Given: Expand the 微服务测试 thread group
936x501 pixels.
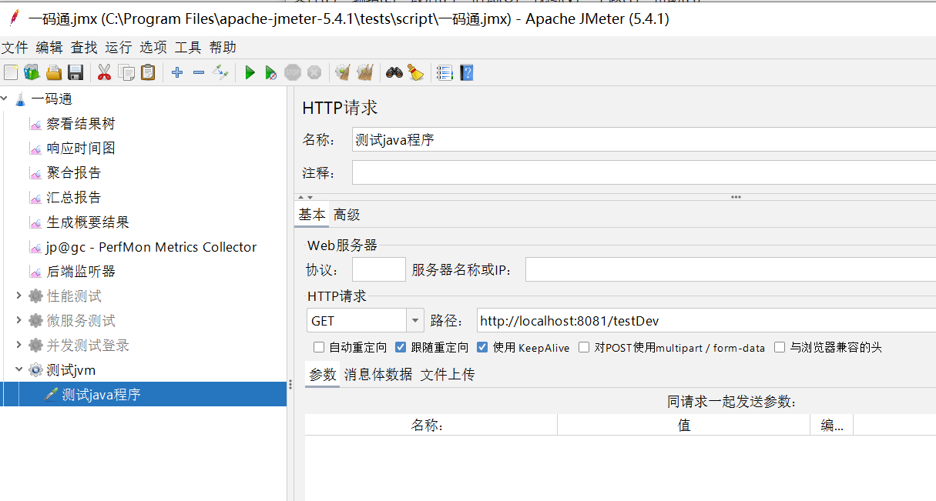Looking at the screenshot, I should pos(19,320).
